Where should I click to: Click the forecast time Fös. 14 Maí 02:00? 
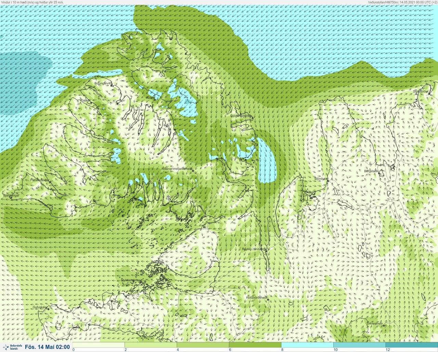48,347
